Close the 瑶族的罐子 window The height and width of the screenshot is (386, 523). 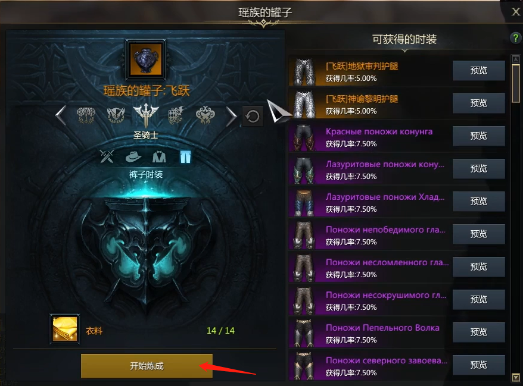click(x=516, y=12)
